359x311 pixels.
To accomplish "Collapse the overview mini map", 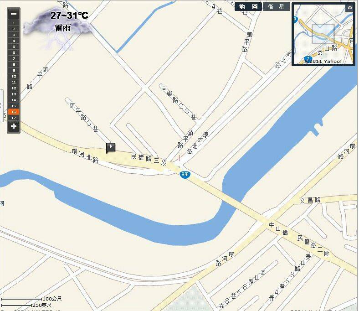I will [350, 8].
